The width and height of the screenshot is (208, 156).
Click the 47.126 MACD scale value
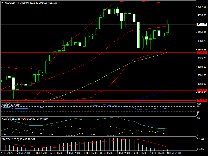coord(201,139)
